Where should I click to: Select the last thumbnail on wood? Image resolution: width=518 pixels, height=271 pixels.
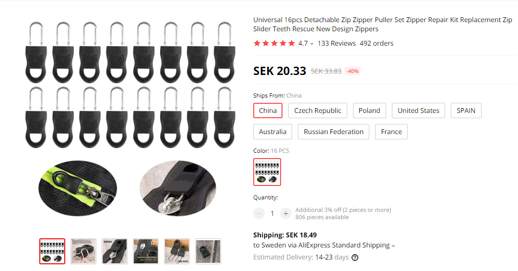tap(208, 251)
